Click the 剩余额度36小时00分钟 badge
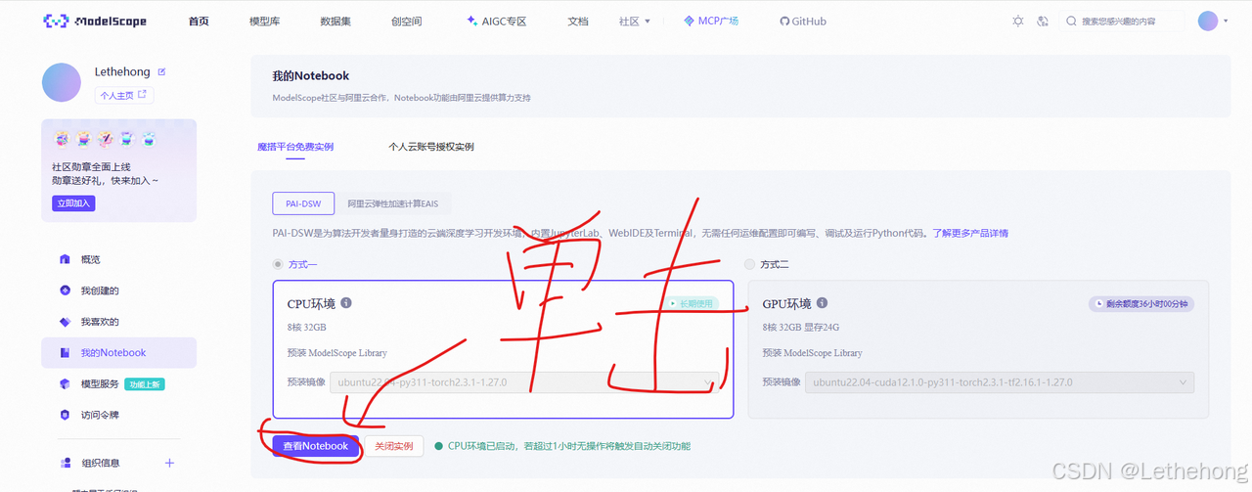1252x492 pixels. click(1141, 304)
